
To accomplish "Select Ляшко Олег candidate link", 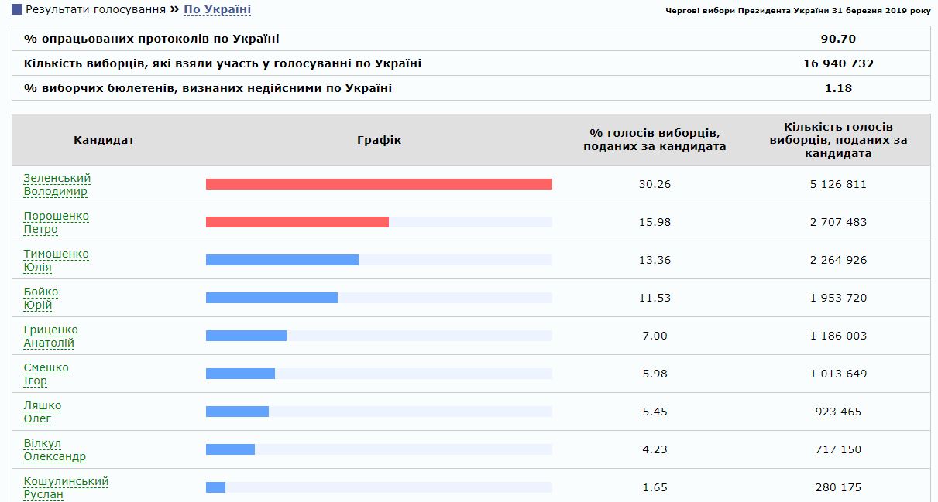I will [x=42, y=412].
